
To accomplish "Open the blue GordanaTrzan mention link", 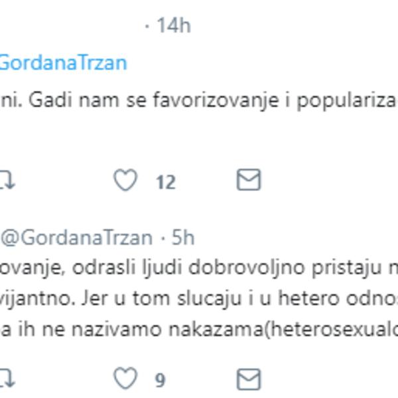I will click(x=63, y=62).
